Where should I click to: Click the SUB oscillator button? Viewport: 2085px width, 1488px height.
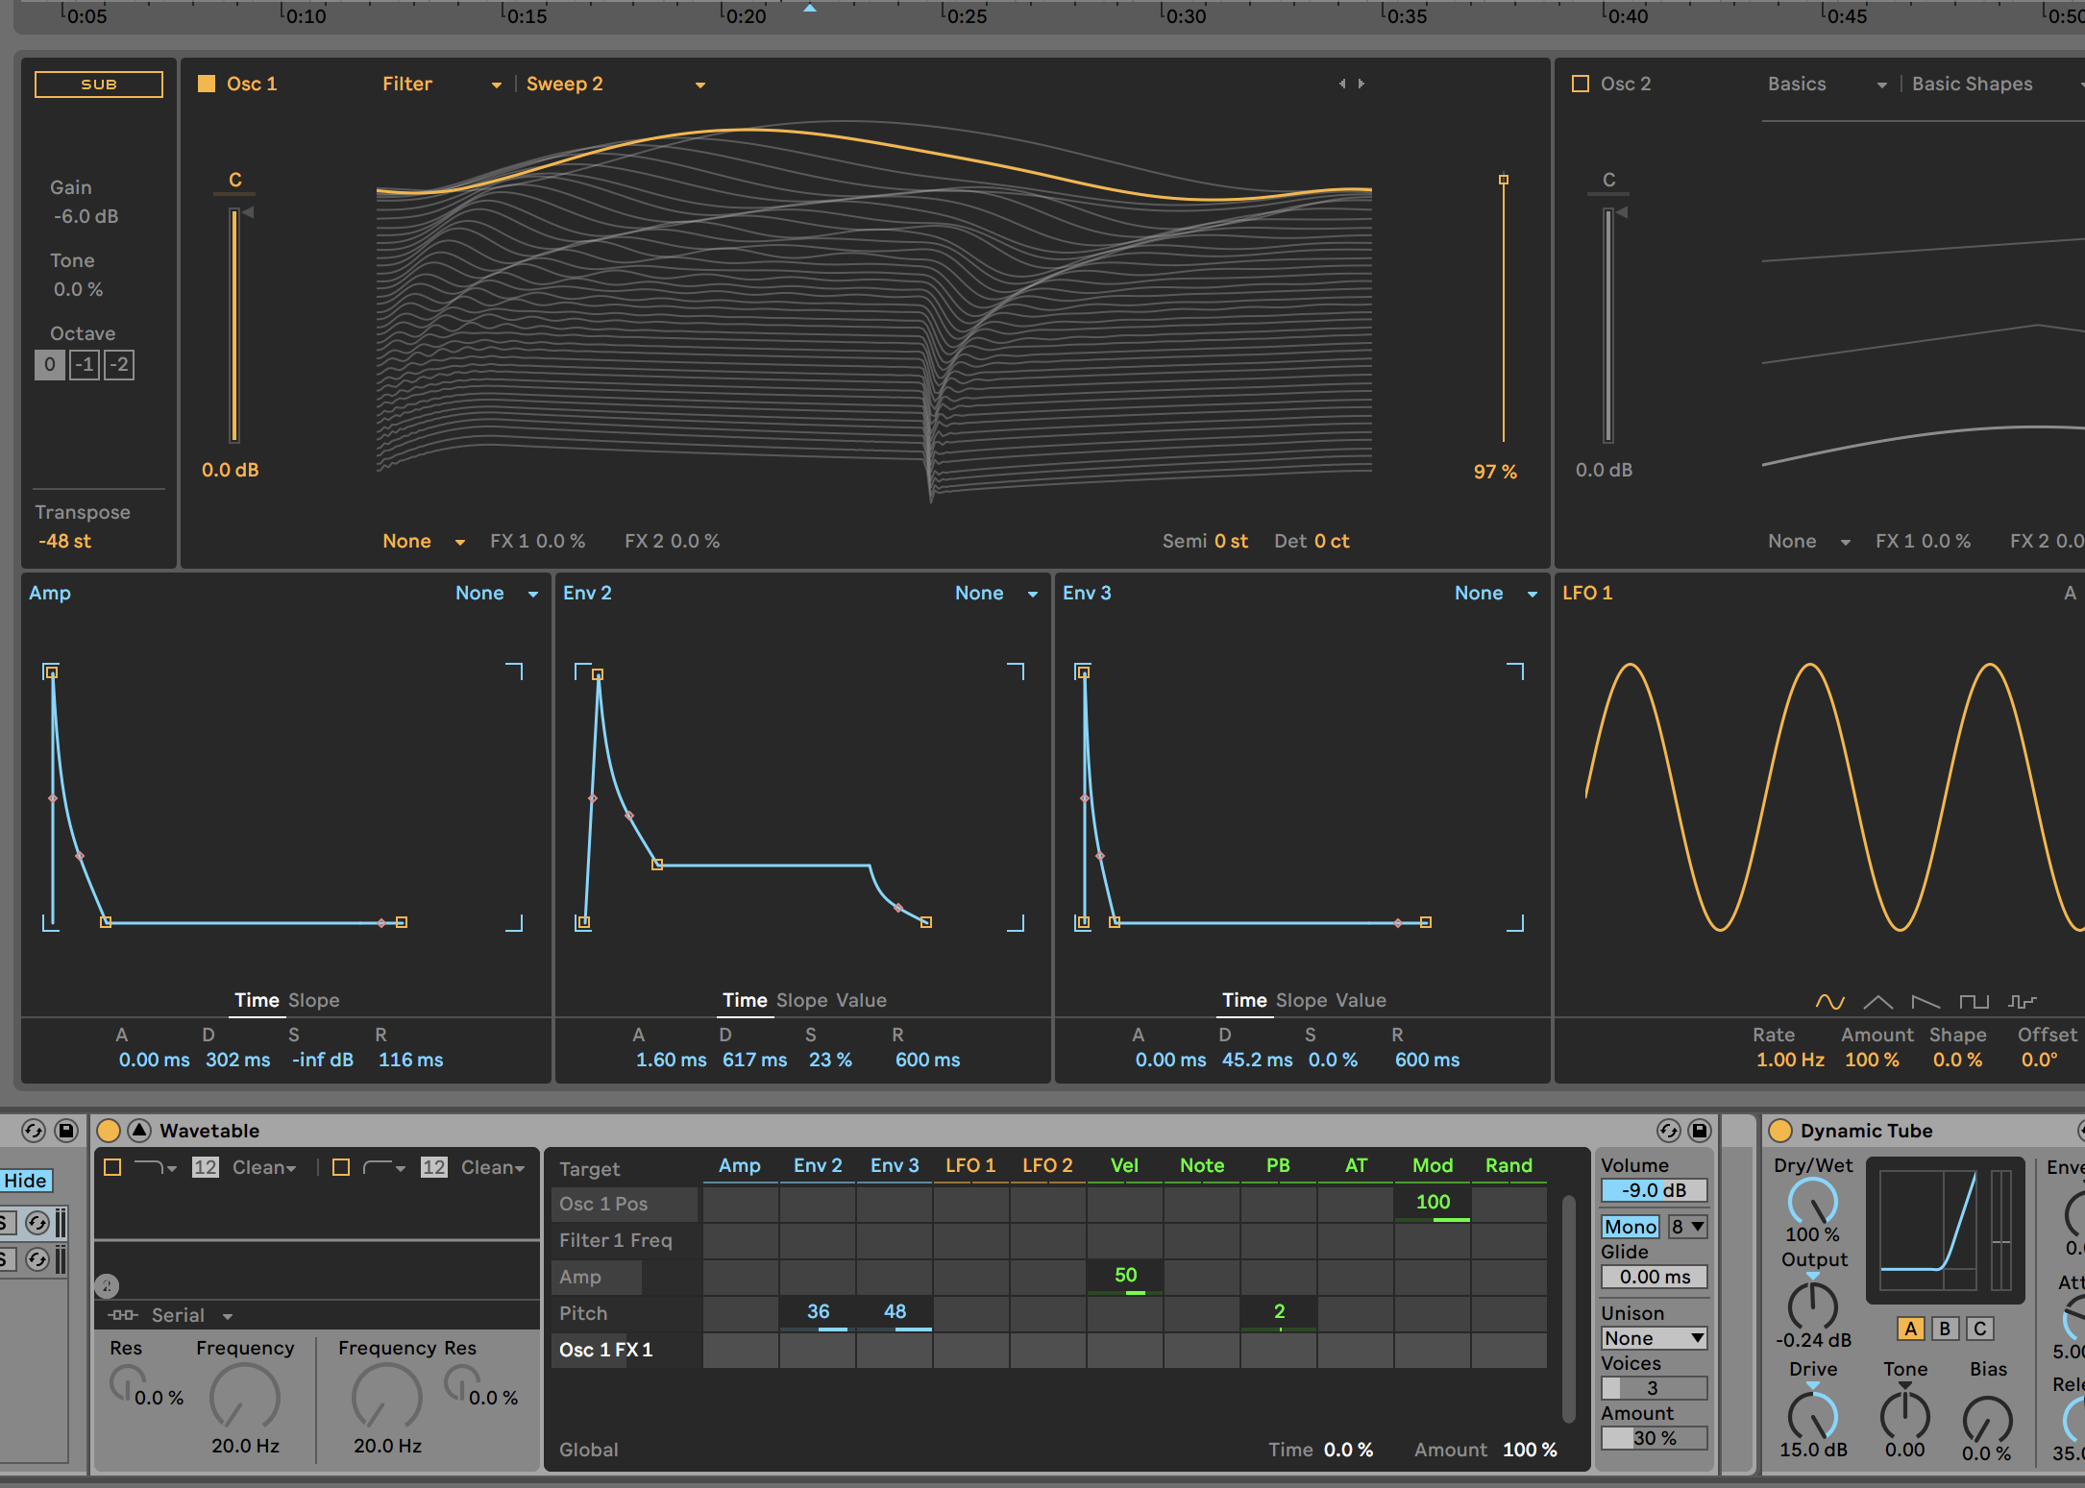99,85
